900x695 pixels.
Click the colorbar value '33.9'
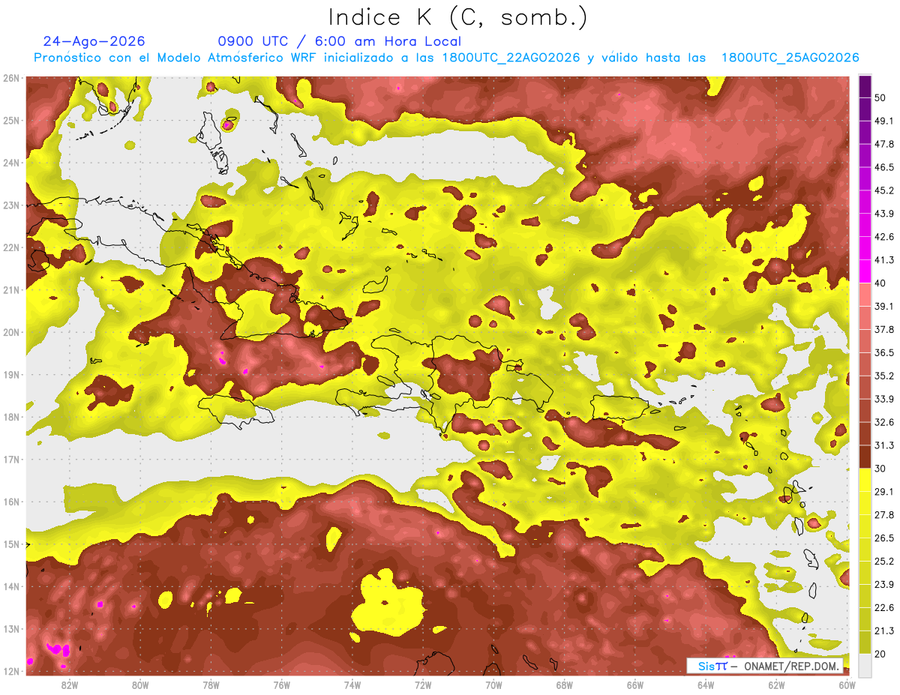click(x=885, y=399)
